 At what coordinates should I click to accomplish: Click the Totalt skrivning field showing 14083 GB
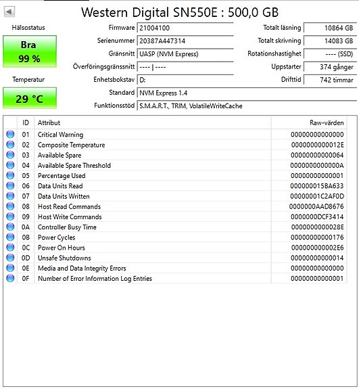pyautogui.click(x=330, y=41)
